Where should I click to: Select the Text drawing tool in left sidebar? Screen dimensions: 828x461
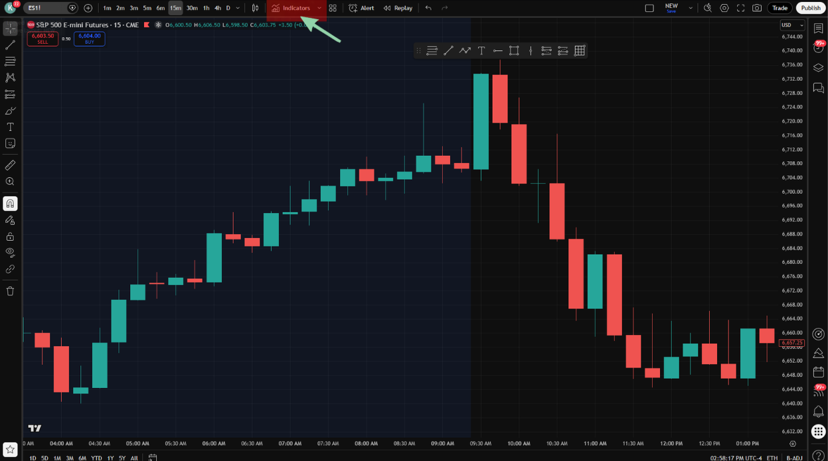tap(10, 127)
